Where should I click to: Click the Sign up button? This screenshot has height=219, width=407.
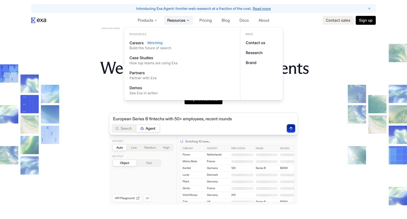pos(366,20)
